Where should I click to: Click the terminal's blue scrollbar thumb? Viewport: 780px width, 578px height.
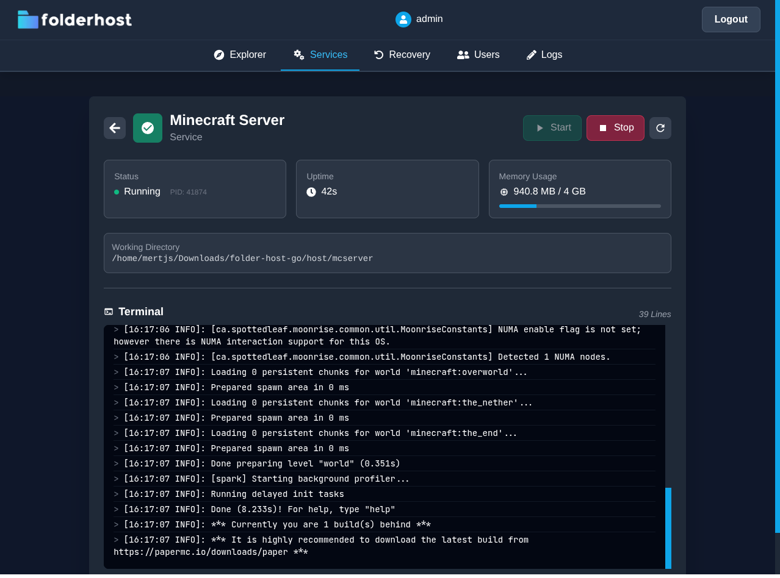coord(668,527)
